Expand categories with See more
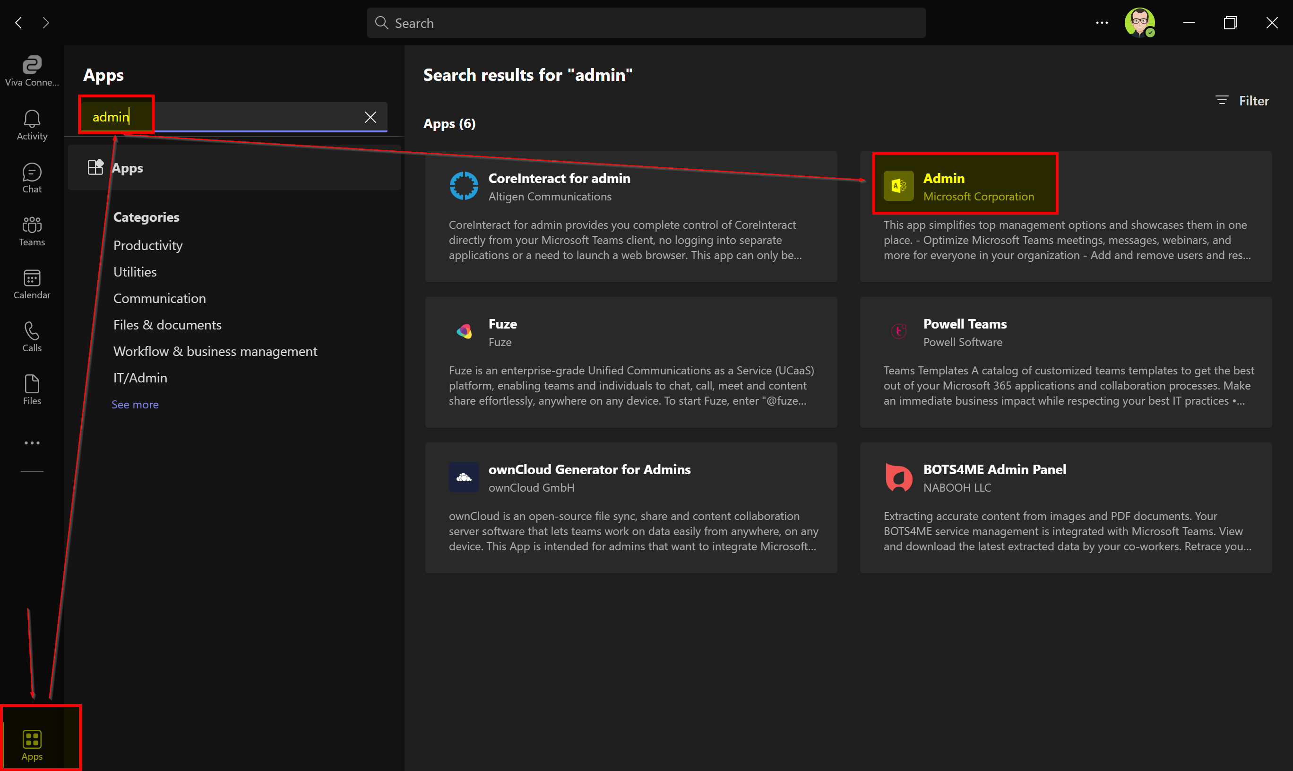The image size is (1293, 771). 135,404
